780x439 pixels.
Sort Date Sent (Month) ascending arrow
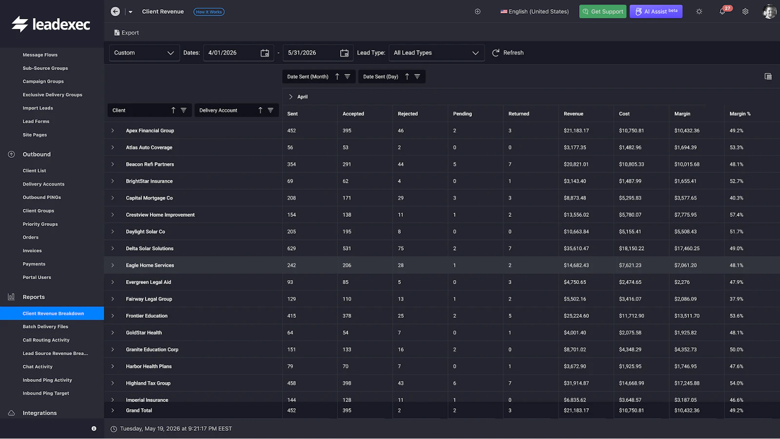[x=337, y=76]
